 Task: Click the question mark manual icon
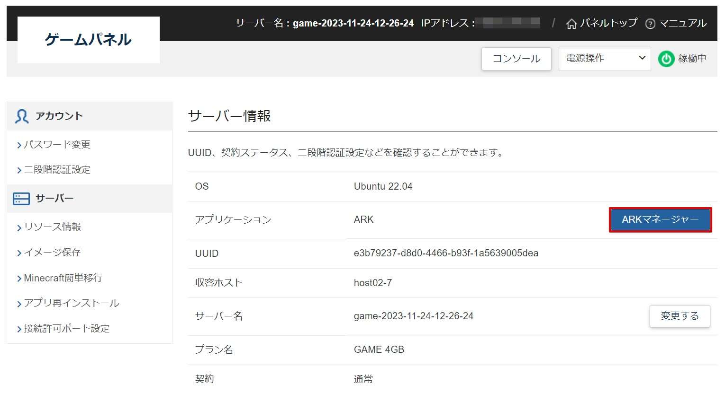pos(651,24)
